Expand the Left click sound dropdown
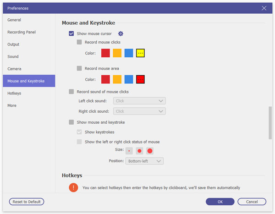 139,101
